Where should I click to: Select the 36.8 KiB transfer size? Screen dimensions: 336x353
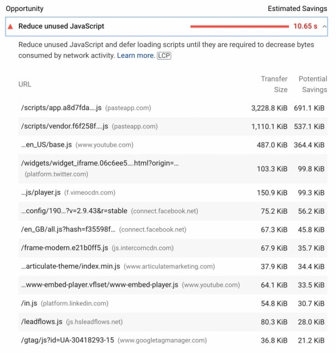click(x=274, y=340)
